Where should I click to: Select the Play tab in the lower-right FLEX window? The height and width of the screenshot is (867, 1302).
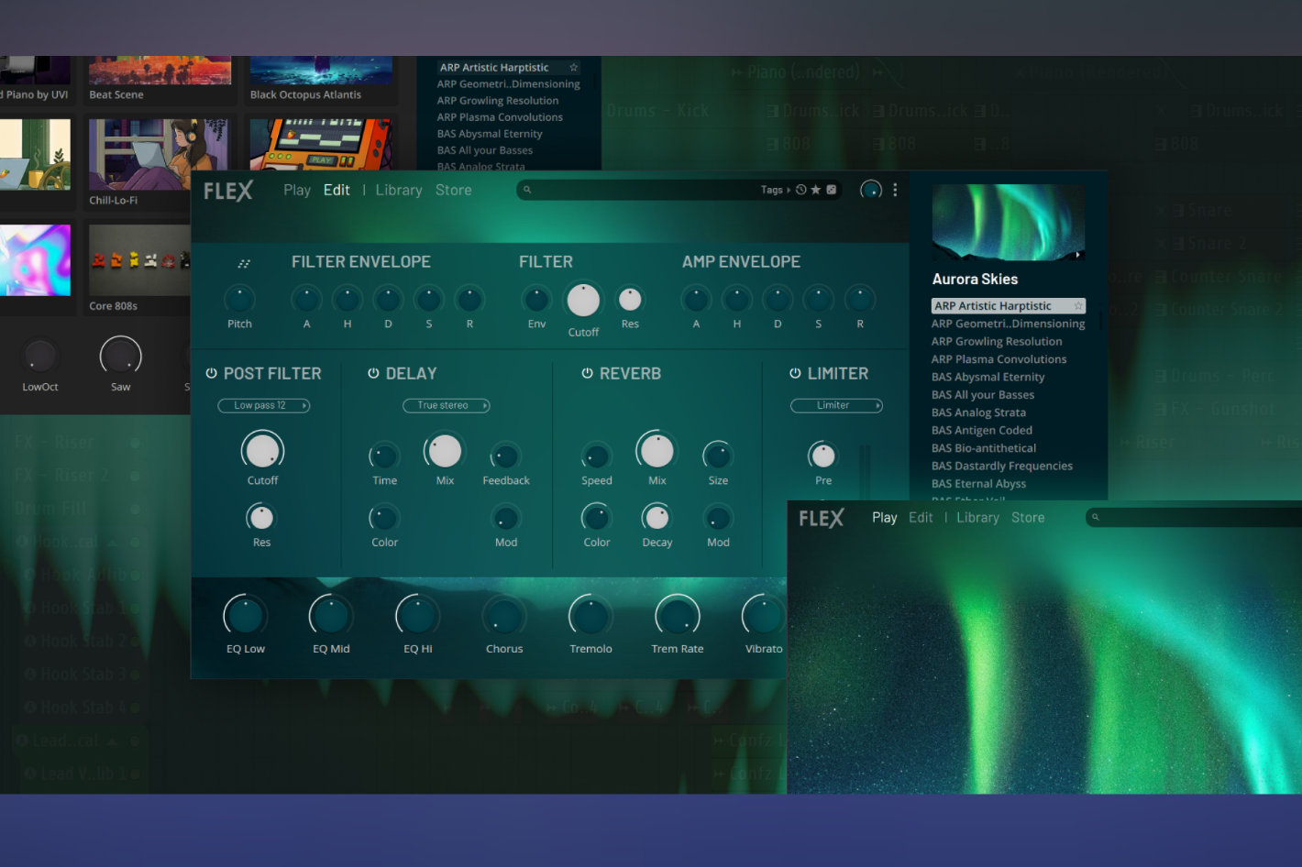click(885, 518)
